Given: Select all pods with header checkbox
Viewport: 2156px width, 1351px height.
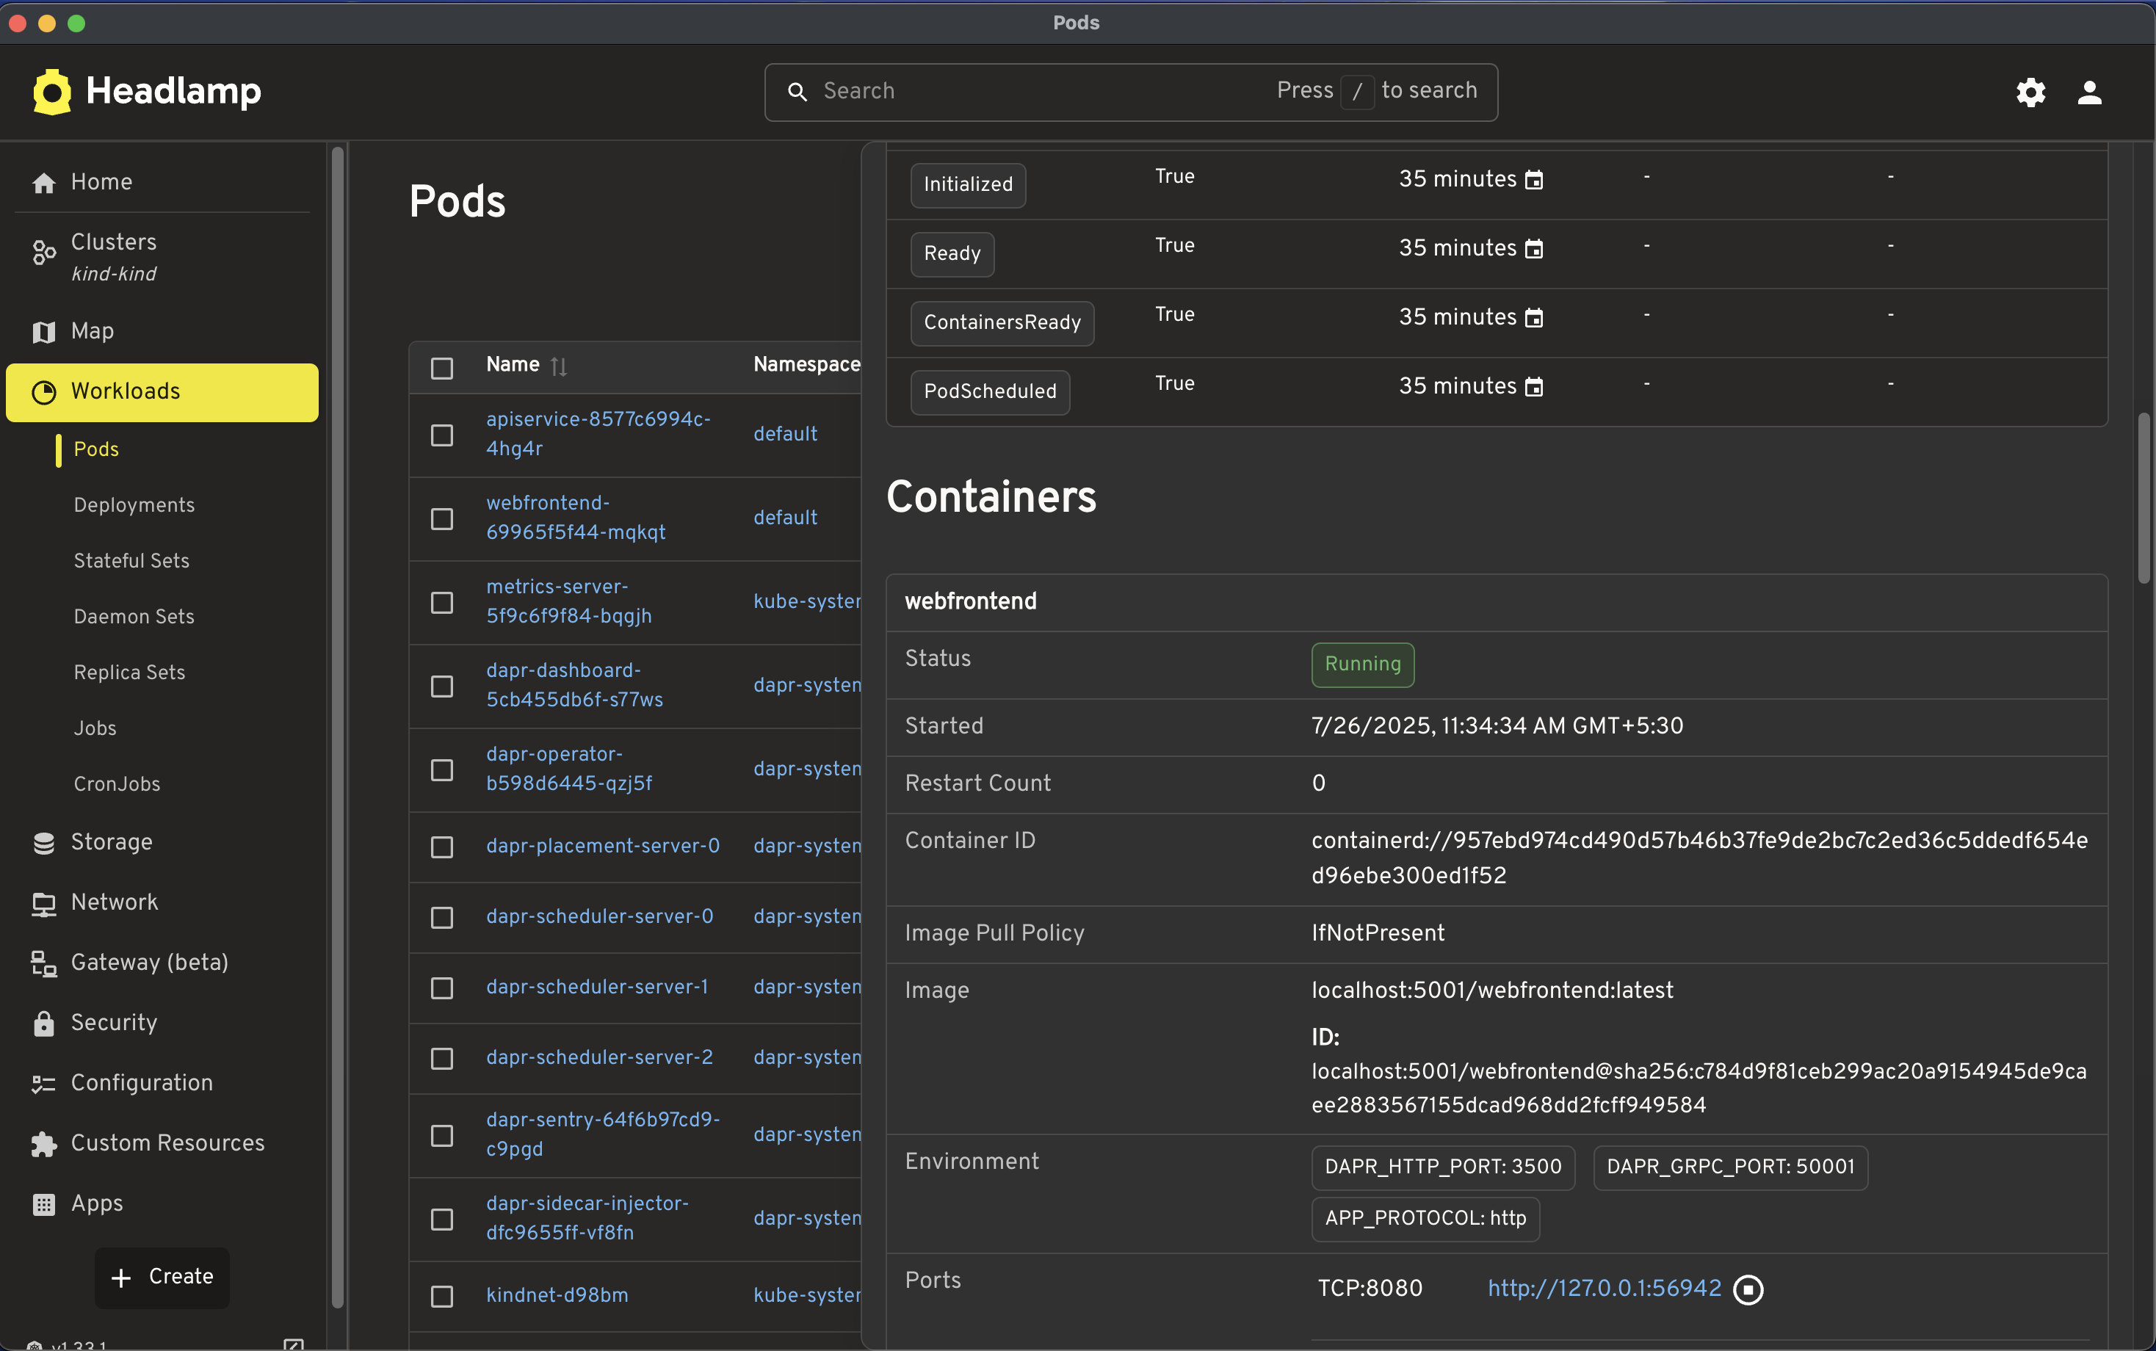Looking at the screenshot, I should (442, 367).
